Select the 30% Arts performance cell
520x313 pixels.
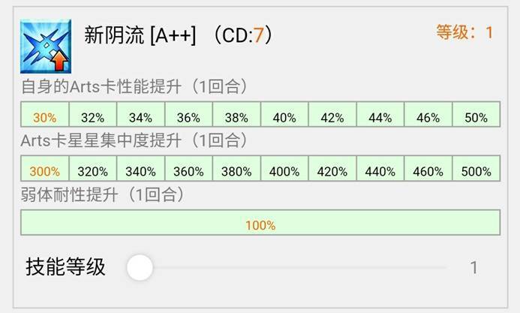[45, 114]
